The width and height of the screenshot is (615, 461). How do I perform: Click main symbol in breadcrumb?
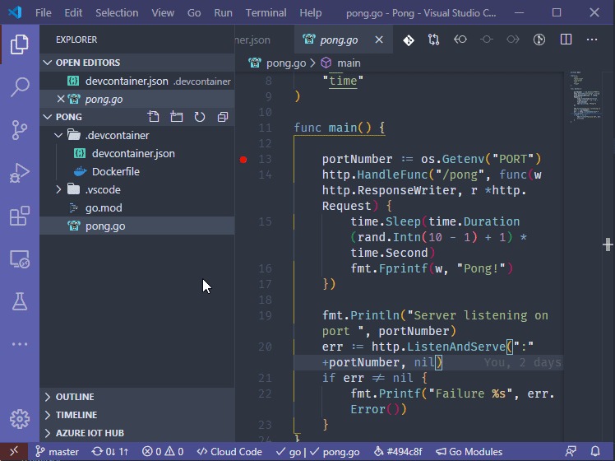[349, 63]
